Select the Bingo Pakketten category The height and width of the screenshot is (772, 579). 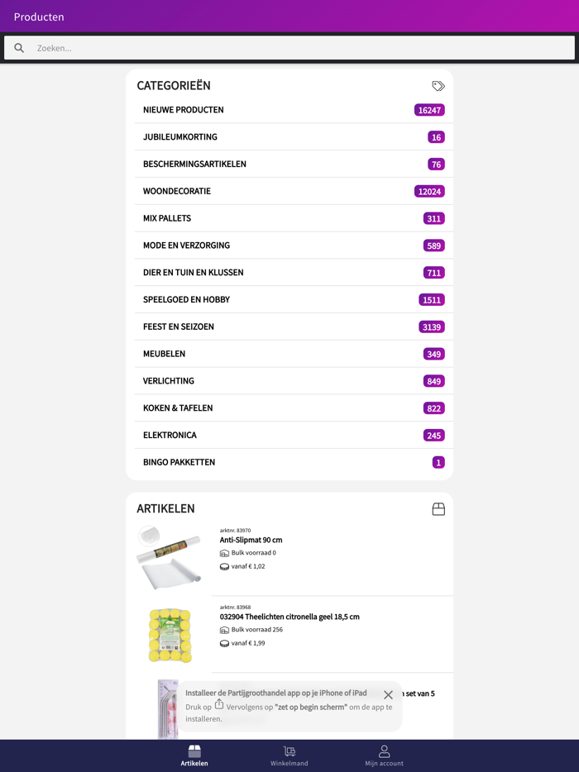pos(179,462)
